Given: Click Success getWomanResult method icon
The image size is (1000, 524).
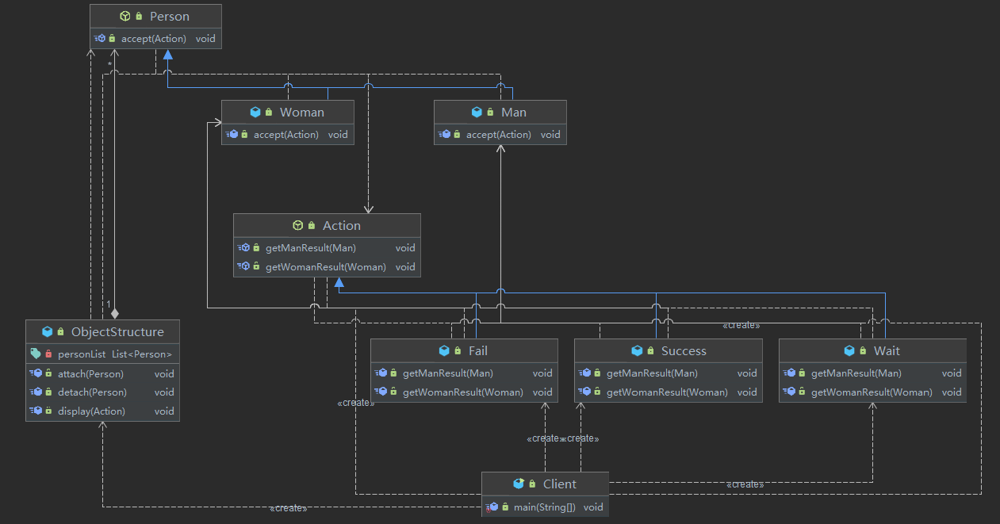Looking at the screenshot, I should click(585, 392).
